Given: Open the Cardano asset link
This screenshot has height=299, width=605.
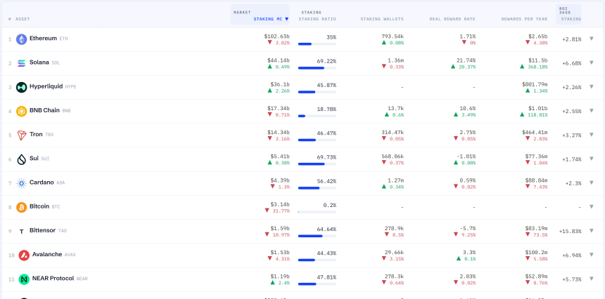Looking at the screenshot, I should coord(42,182).
